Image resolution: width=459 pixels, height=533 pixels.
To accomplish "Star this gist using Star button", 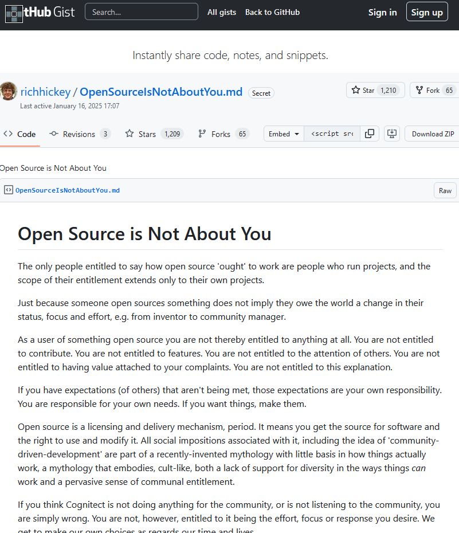I will tap(375, 90).
